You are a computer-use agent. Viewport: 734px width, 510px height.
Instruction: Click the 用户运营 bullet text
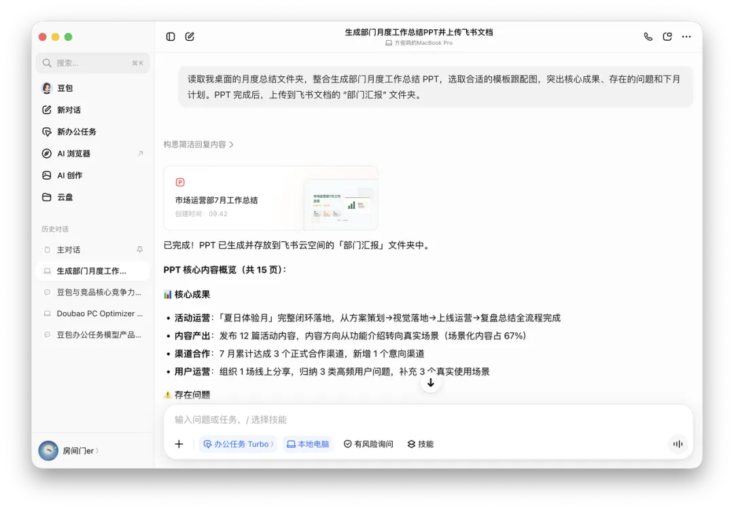pos(332,371)
